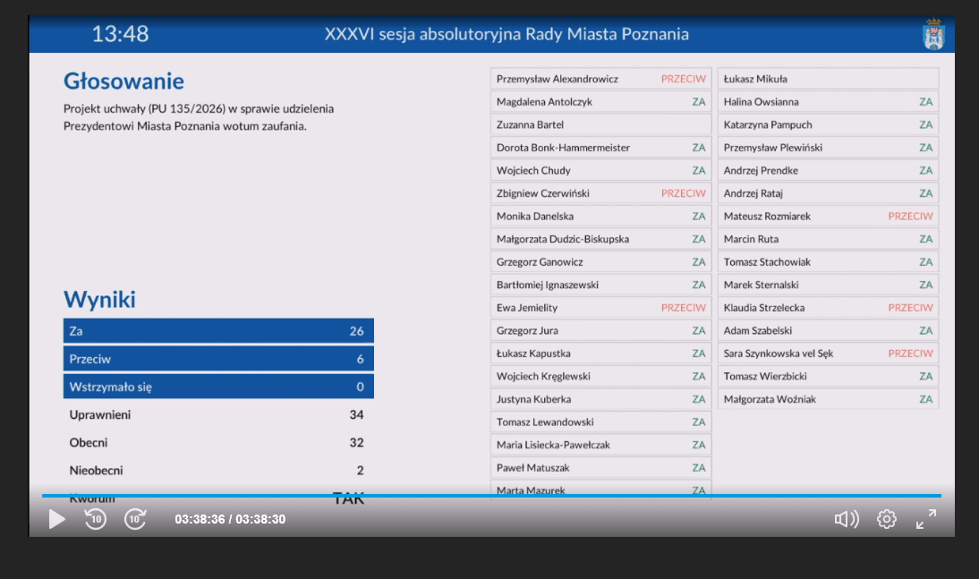Click Andrzej Rataj's row
The height and width of the screenshot is (579, 979).
[828, 193]
